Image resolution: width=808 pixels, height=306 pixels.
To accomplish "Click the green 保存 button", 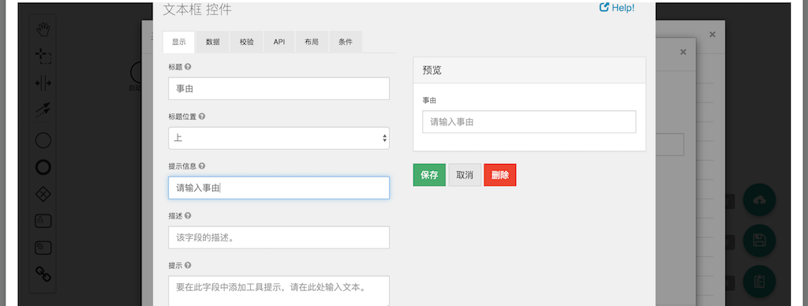I will click(429, 175).
